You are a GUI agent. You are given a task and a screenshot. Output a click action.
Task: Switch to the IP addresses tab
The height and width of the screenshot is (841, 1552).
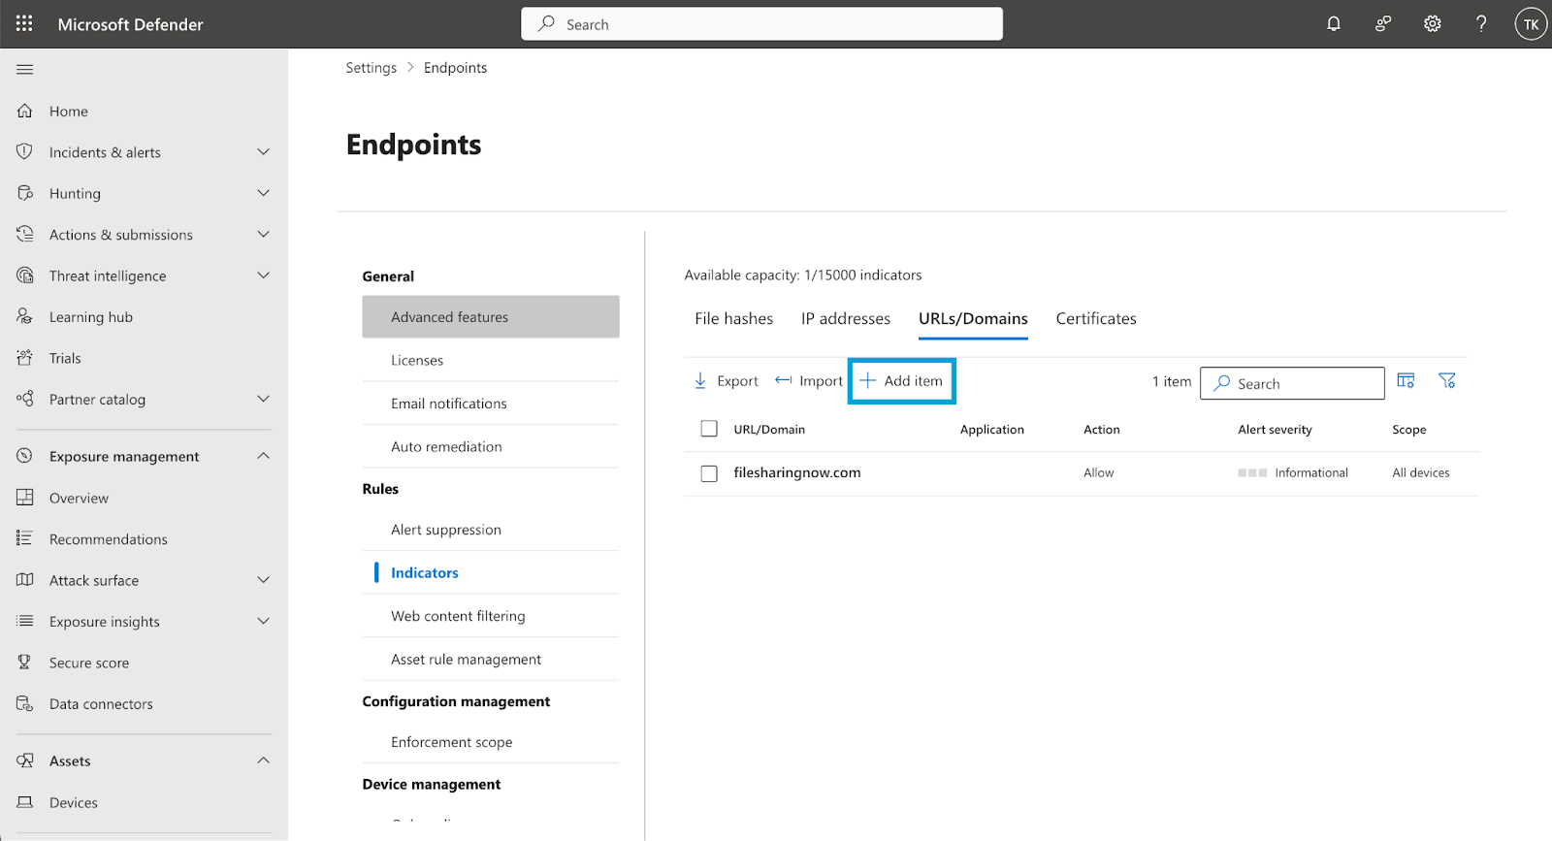tap(845, 318)
